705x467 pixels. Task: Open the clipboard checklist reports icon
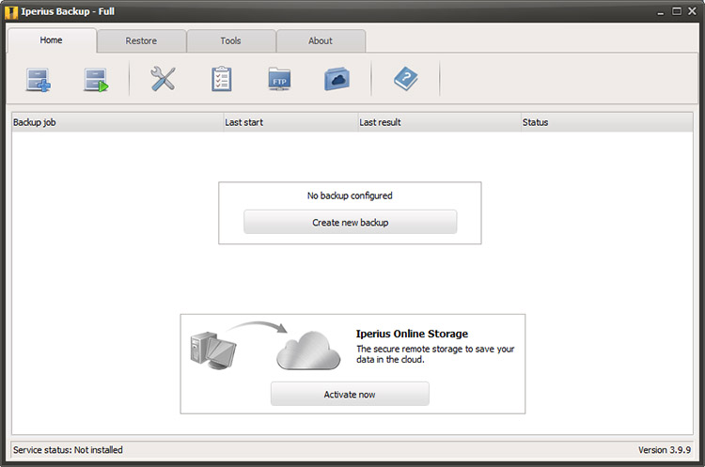pos(222,79)
